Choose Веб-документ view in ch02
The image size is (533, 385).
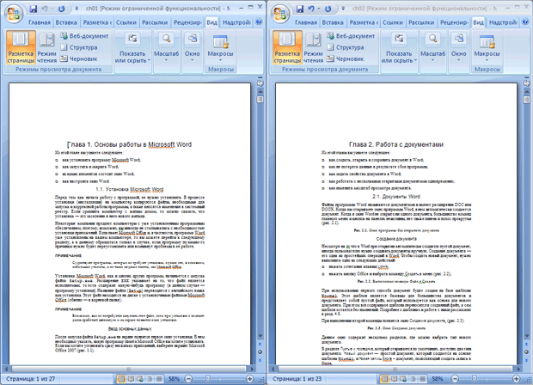point(351,36)
